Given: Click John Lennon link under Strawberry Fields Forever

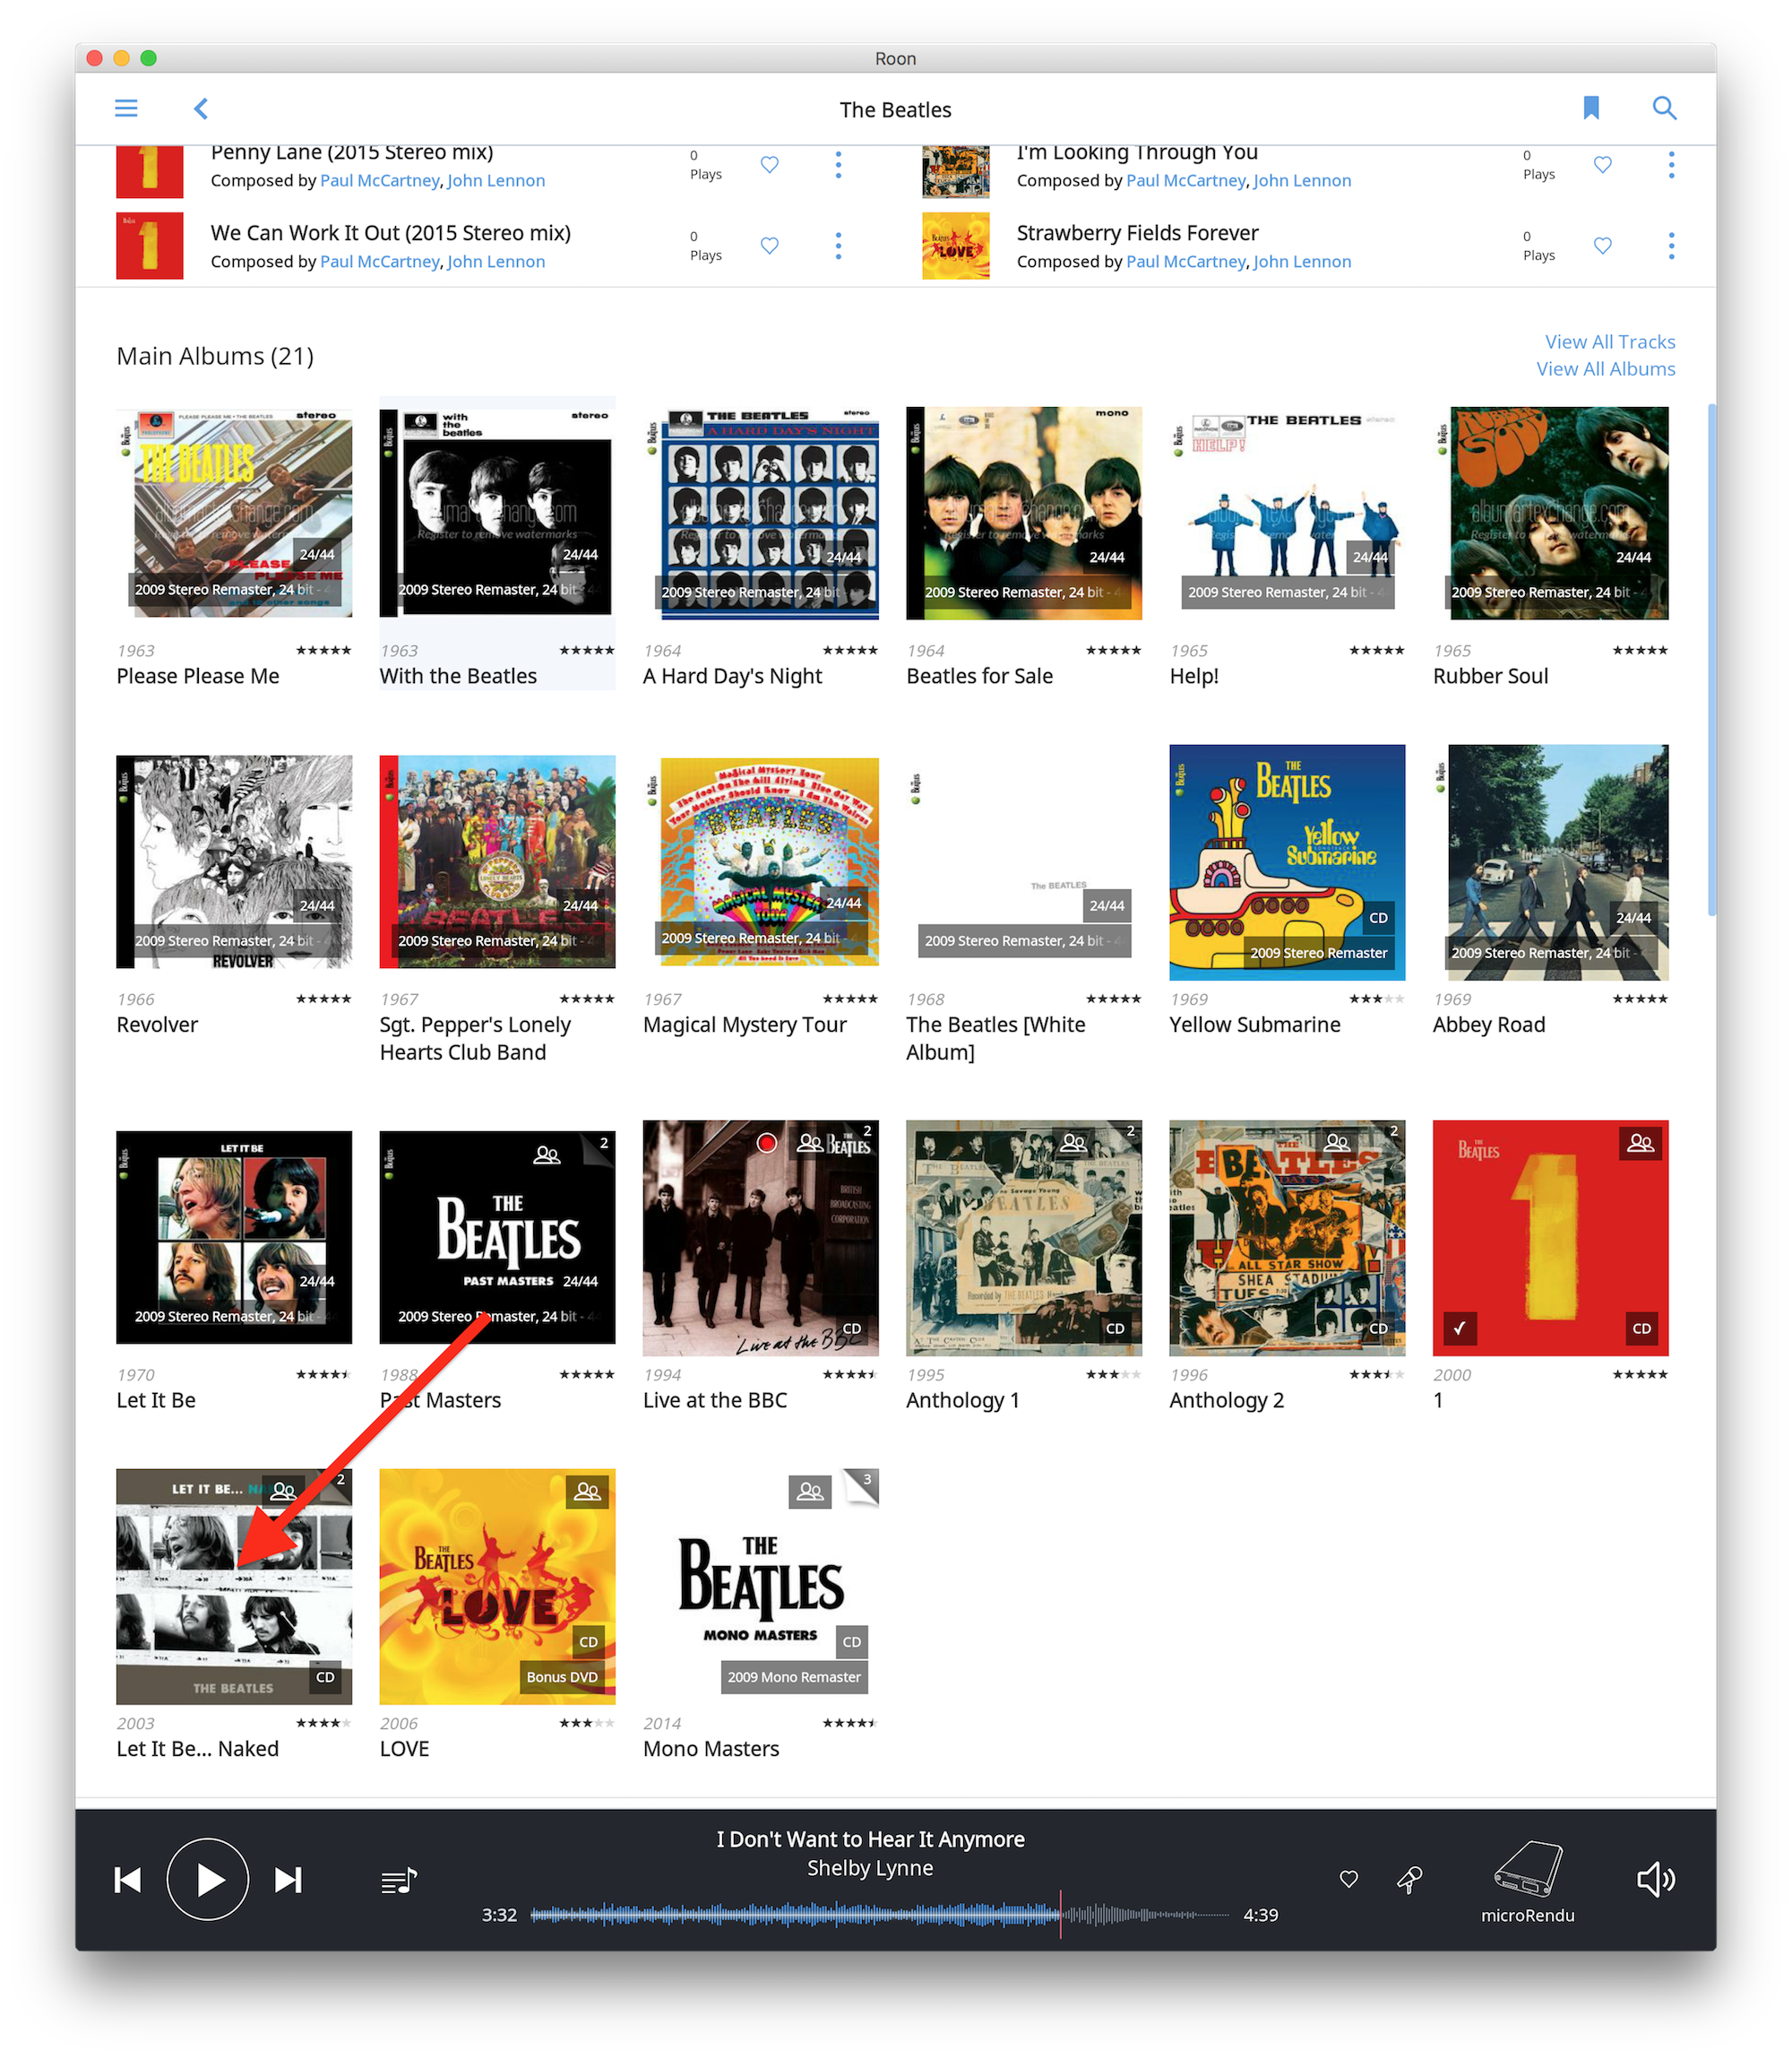Looking at the screenshot, I should tap(1302, 261).
